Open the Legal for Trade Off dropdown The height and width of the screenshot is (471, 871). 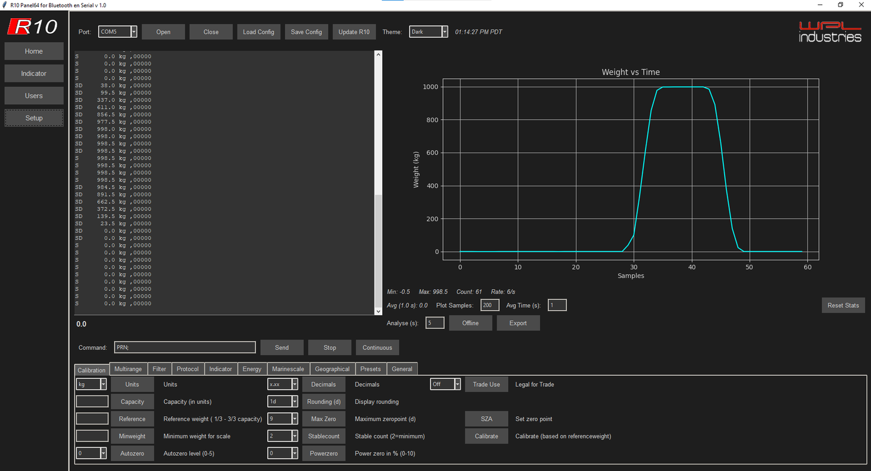pyautogui.click(x=458, y=384)
